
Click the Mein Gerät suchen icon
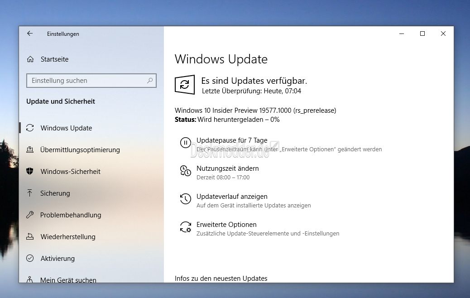(30, 279)
